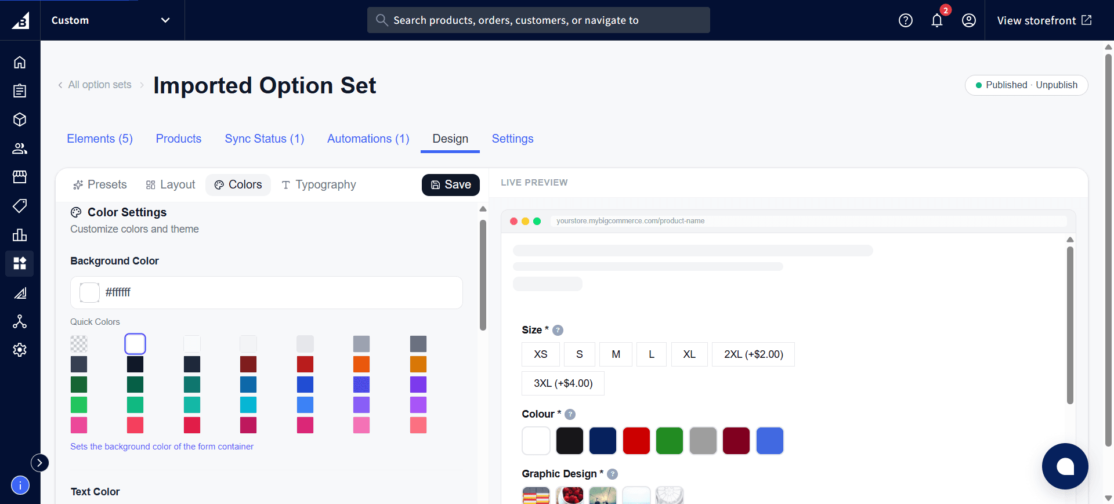Open the Products box icon in sidebar
This screenshot has height=504, width=1114.
coord(20,119)
